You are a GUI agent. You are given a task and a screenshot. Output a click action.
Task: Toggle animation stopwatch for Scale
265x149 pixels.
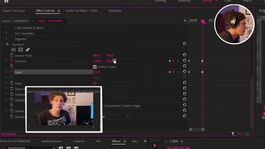coord(12,72)
